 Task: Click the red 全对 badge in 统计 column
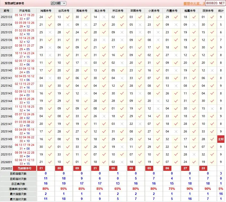tap(221, 139)
